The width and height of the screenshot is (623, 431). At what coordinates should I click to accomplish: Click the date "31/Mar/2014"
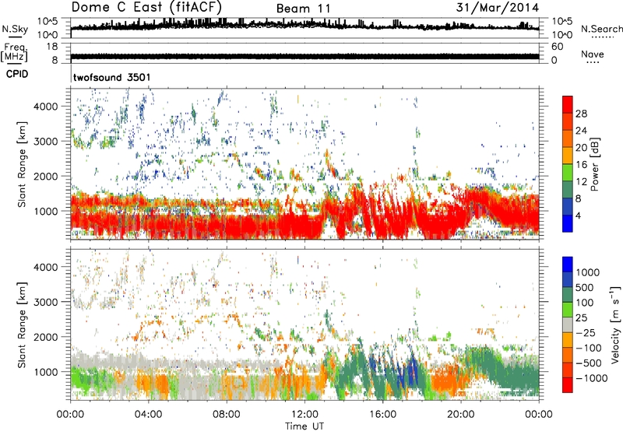click(x=498, y=7)
